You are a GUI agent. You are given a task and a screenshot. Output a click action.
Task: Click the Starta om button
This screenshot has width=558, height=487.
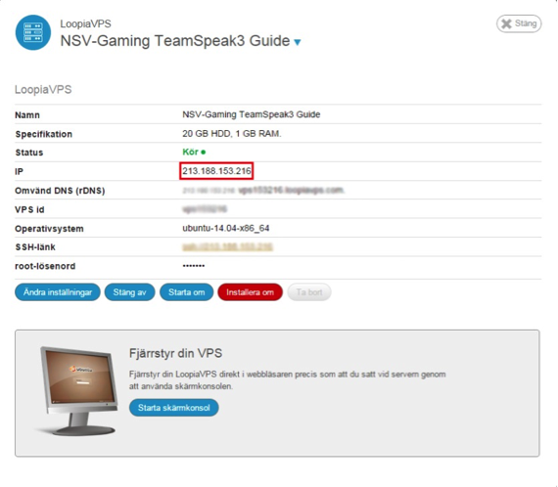tap(186, 292)
